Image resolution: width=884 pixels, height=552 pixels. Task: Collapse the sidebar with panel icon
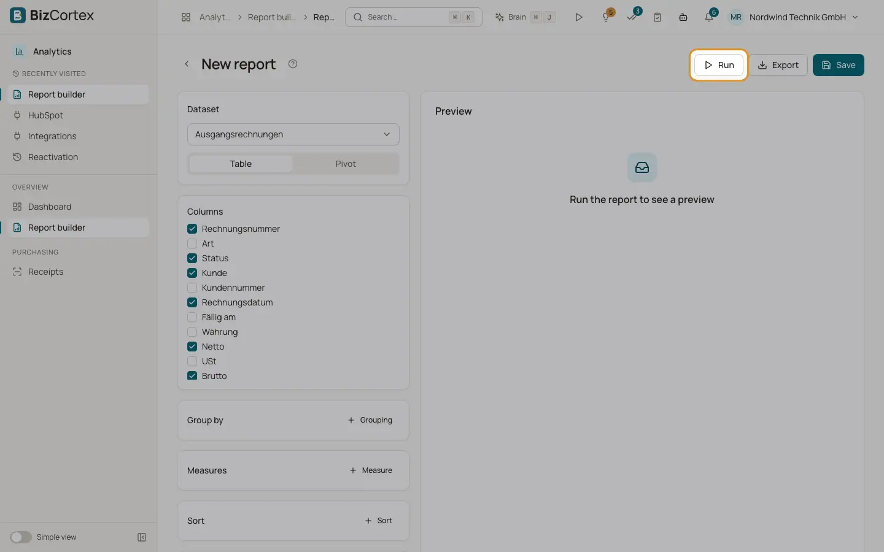click(142, 537)
